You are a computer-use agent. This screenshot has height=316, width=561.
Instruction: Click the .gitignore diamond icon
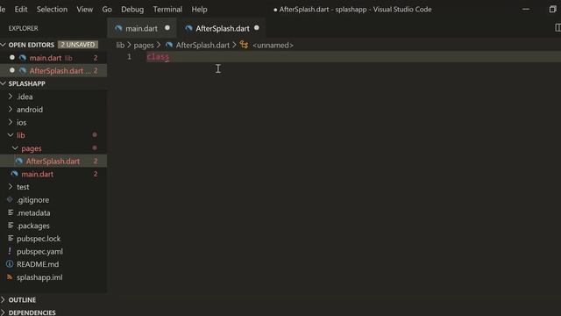[x=10, y=199]
